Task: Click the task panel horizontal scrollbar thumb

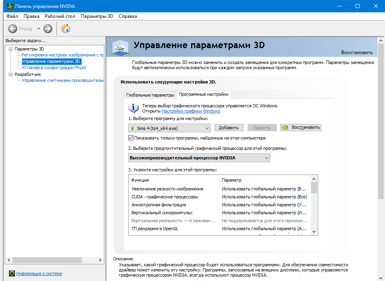Action: point(47,260)
